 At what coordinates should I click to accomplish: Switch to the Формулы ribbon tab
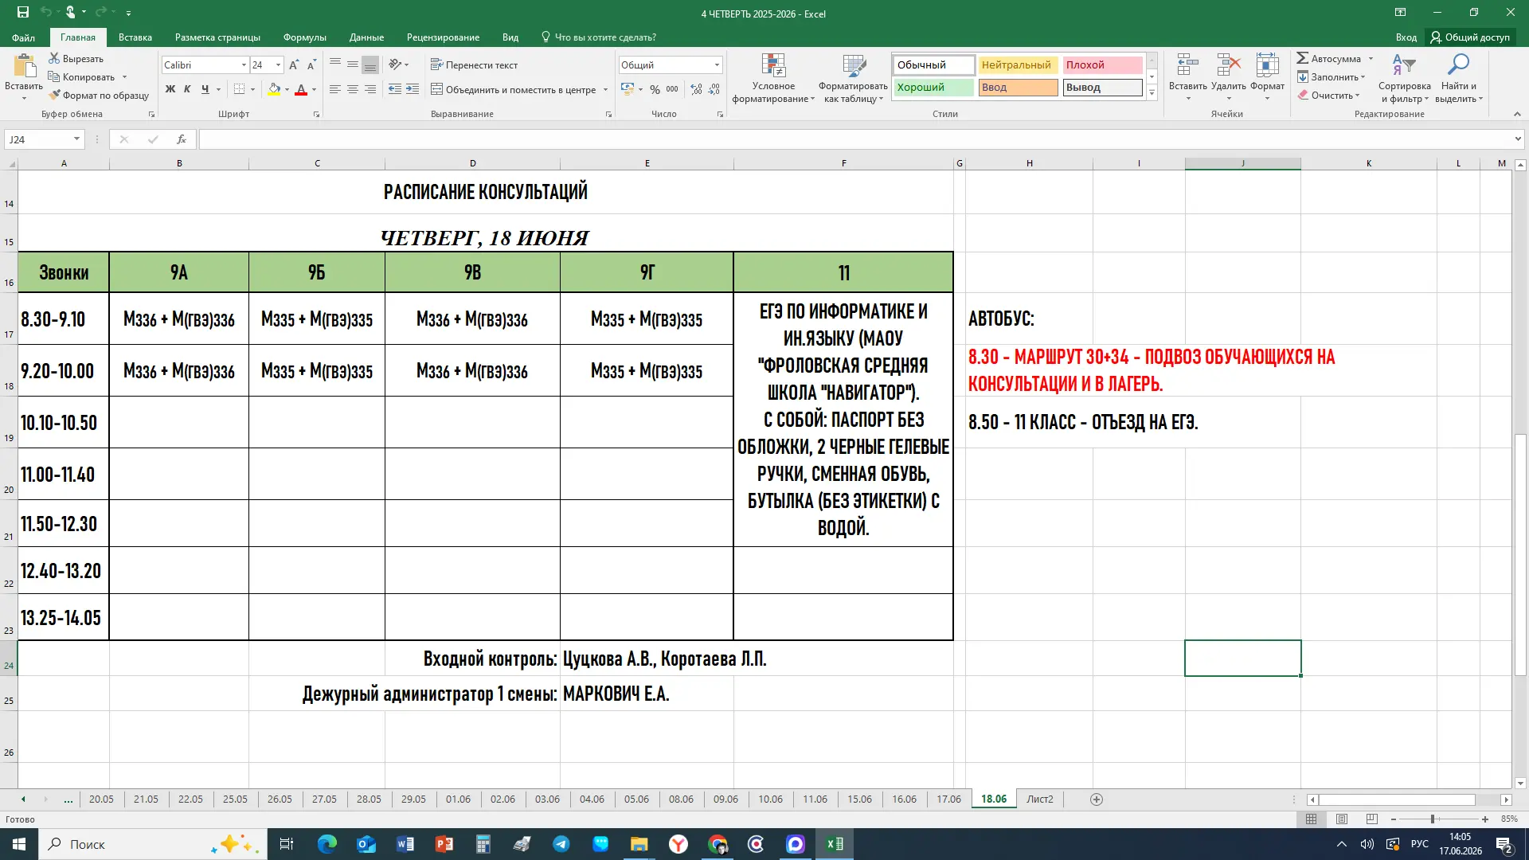[305, 37]
